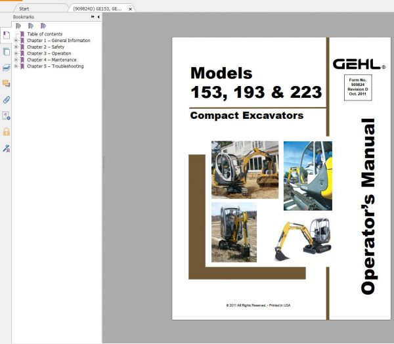Click the excavator photo in the grassy field
The image size is (394, 344).
[234, 232]
